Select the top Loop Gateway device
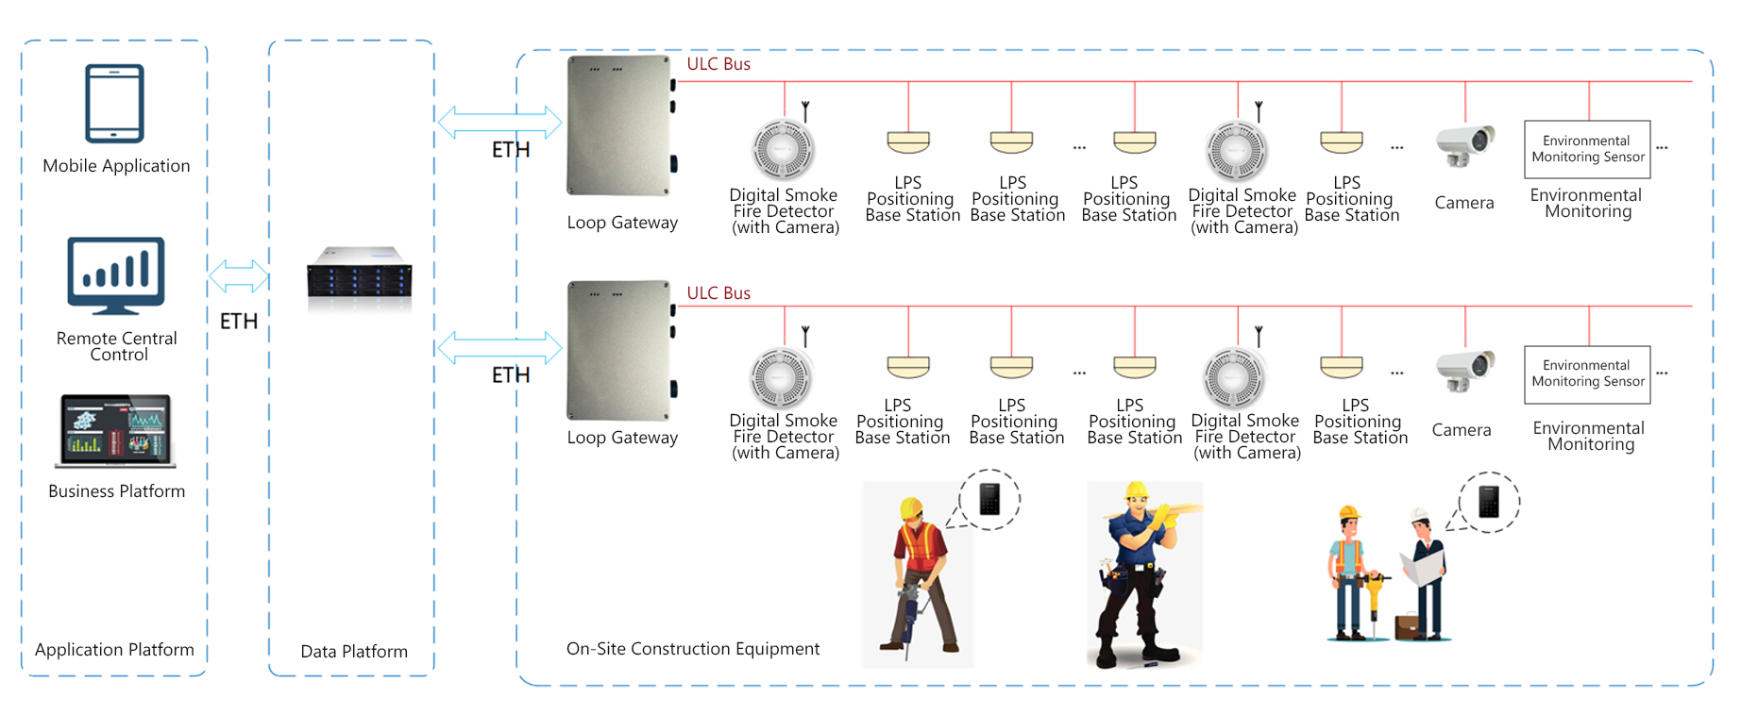Viewport: 1741px width, 714px height. coord(620,125)
